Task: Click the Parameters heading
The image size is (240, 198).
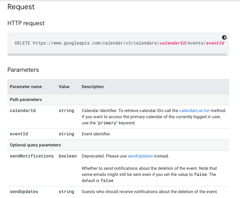Action: (x=23, y=70)
